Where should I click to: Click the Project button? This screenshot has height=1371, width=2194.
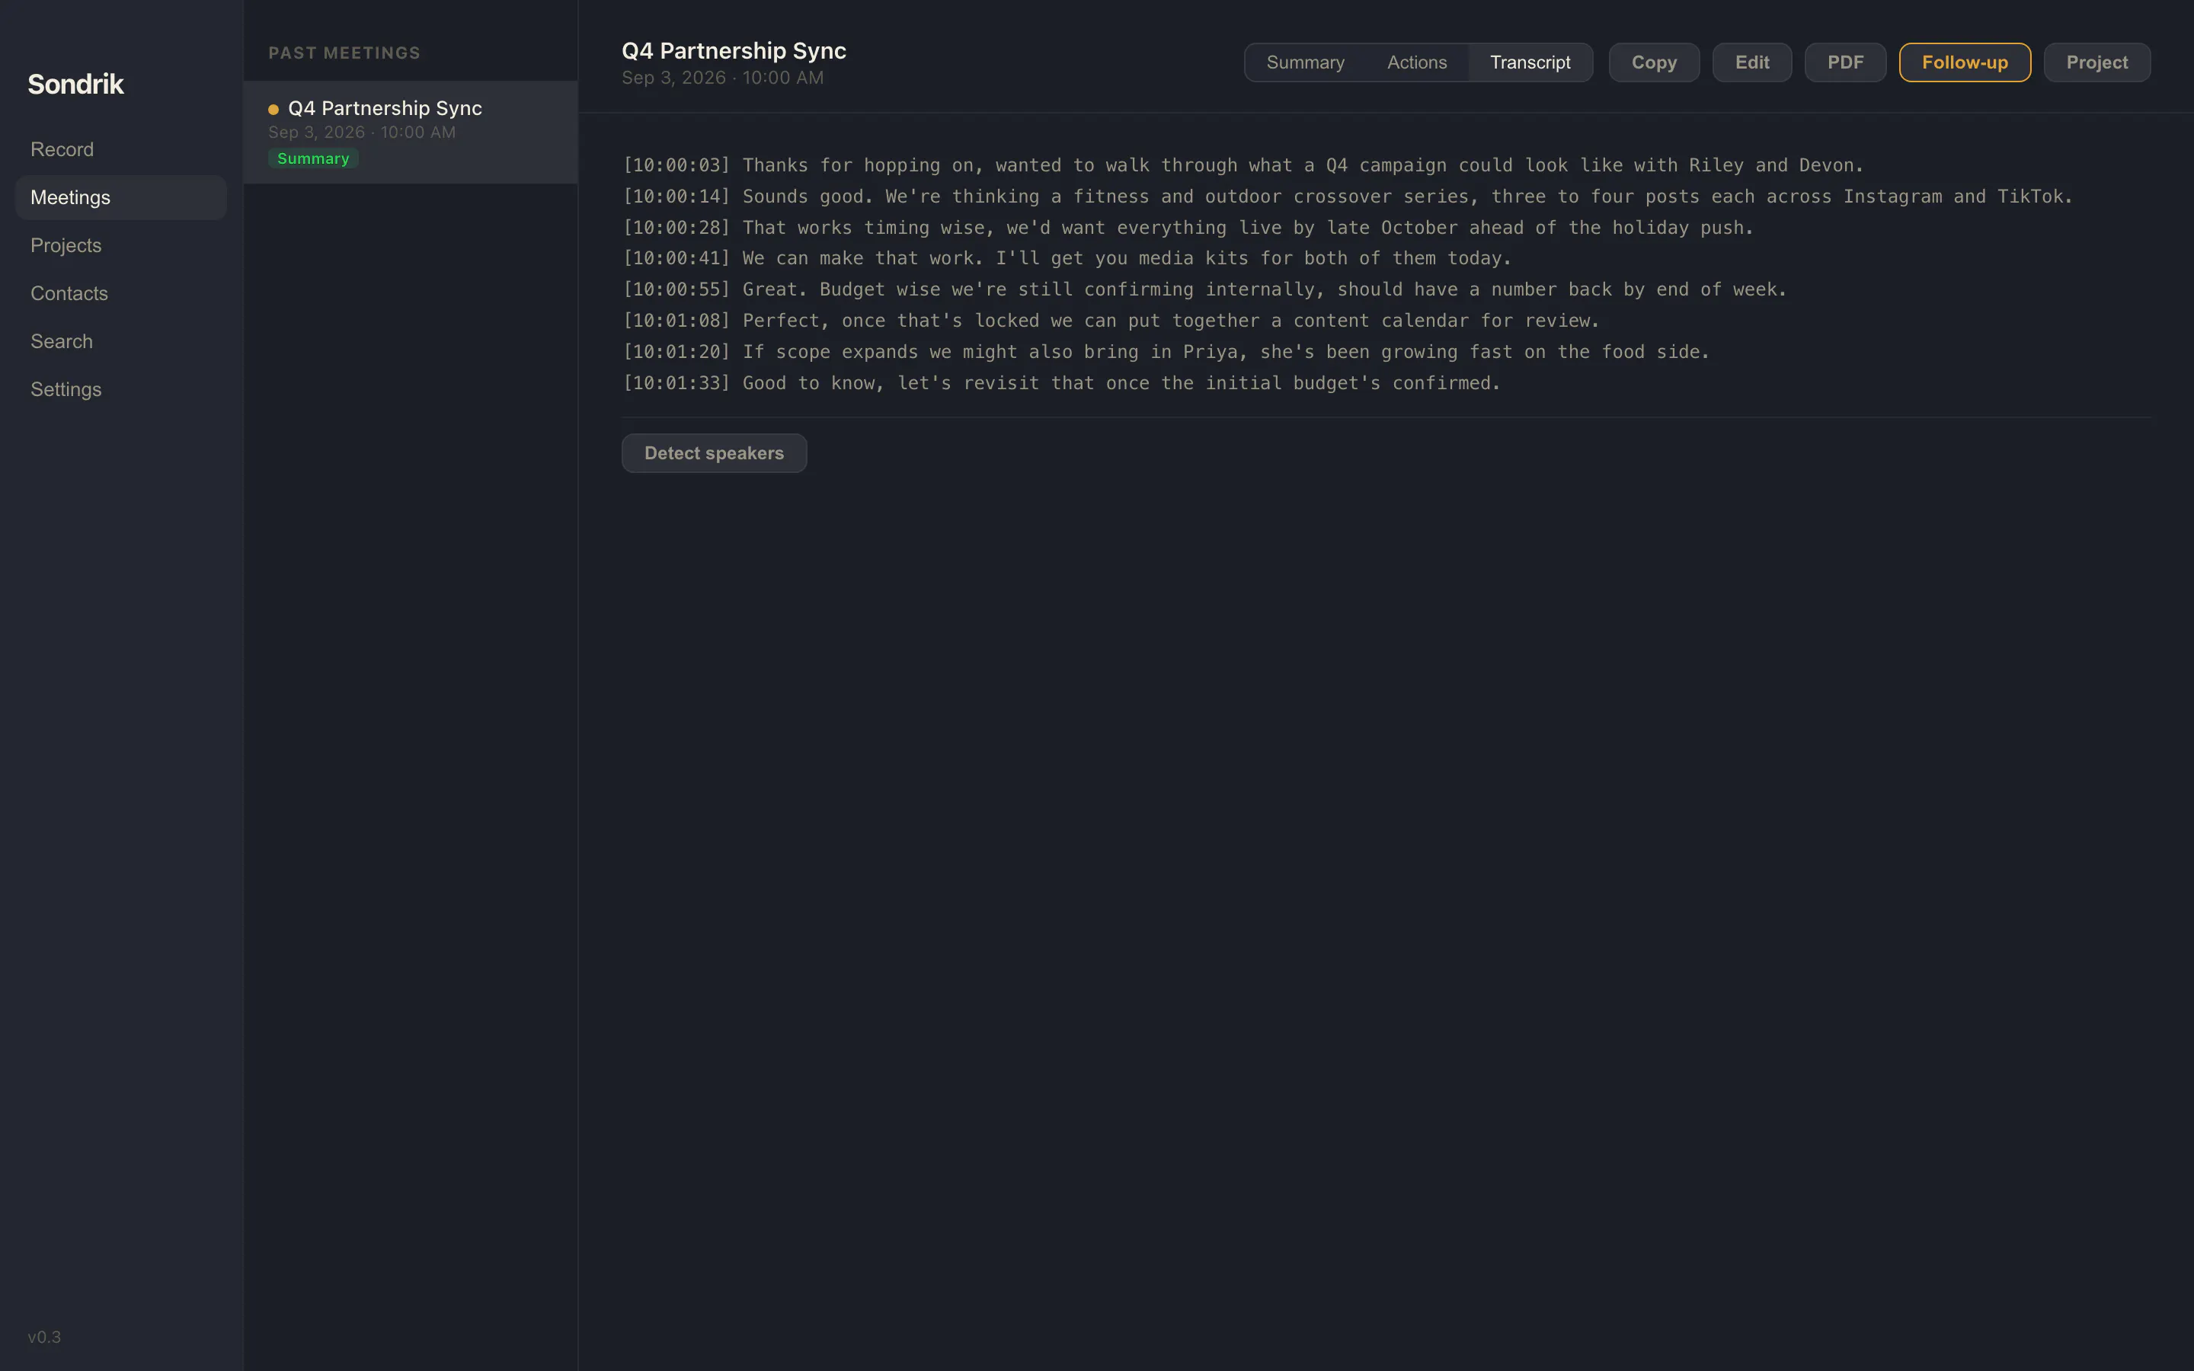click(2096, 62)
